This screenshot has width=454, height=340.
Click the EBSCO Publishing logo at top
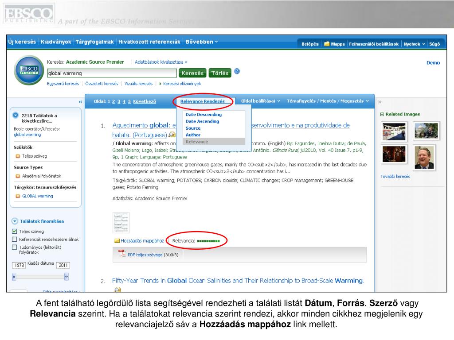coord(28,14)
